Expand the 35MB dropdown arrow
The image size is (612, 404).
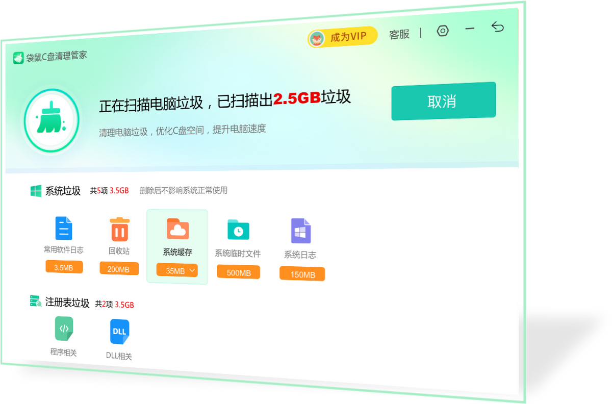point(192,270)
